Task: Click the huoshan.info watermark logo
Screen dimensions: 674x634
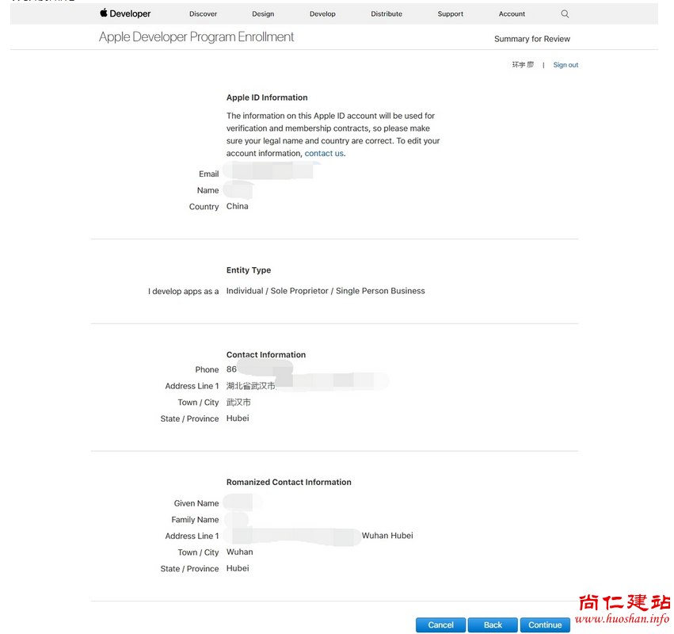Action: coord(623,609)
